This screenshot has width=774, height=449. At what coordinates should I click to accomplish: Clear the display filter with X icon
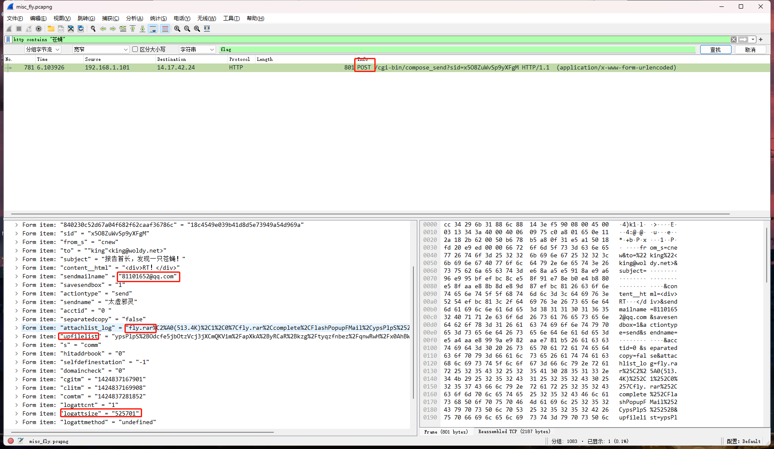click(x=734, y=39)
